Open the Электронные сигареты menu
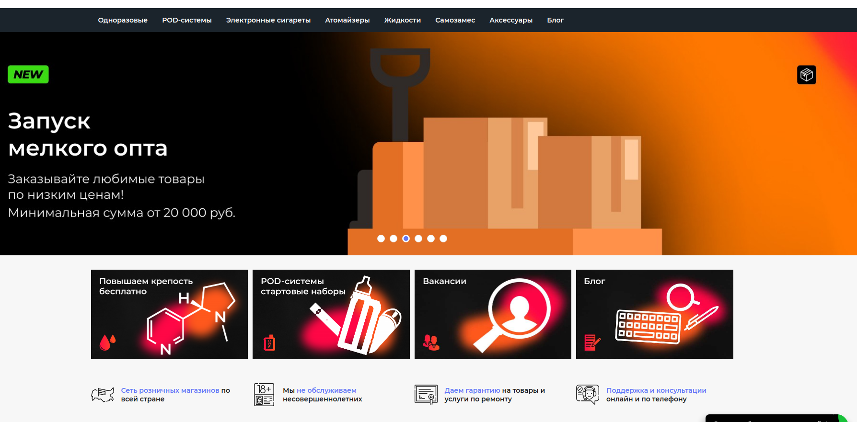The image size is (857, 422). point(268,20)
